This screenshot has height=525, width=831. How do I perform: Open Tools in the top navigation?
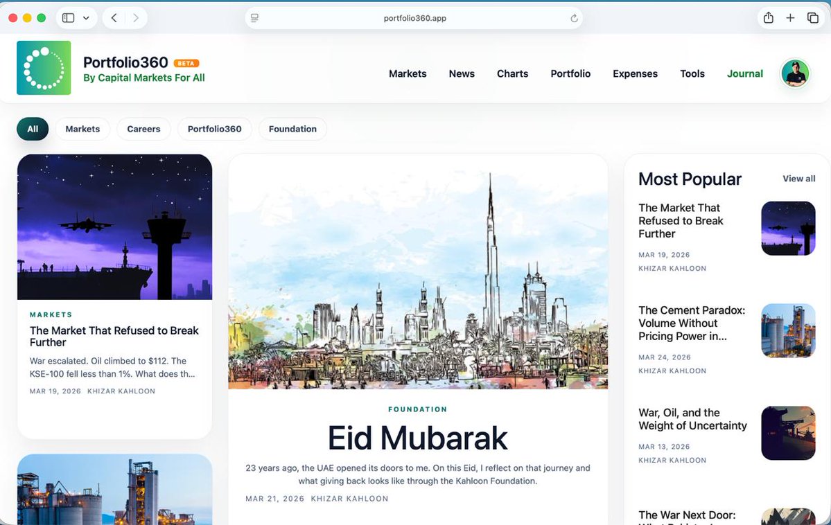(x=692, y=73)
